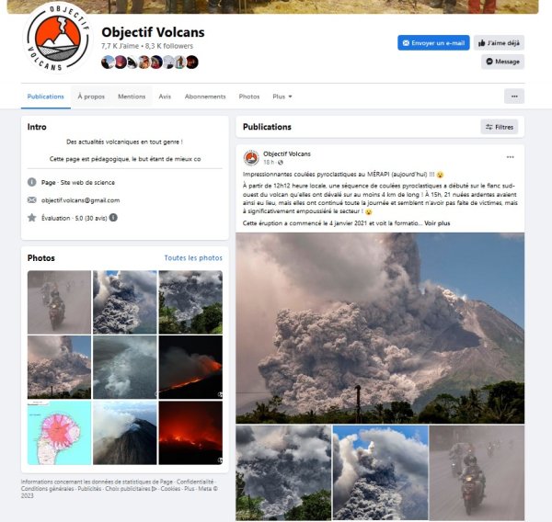
Task: Click the info icon next to Évaluation
Action: 113,218
